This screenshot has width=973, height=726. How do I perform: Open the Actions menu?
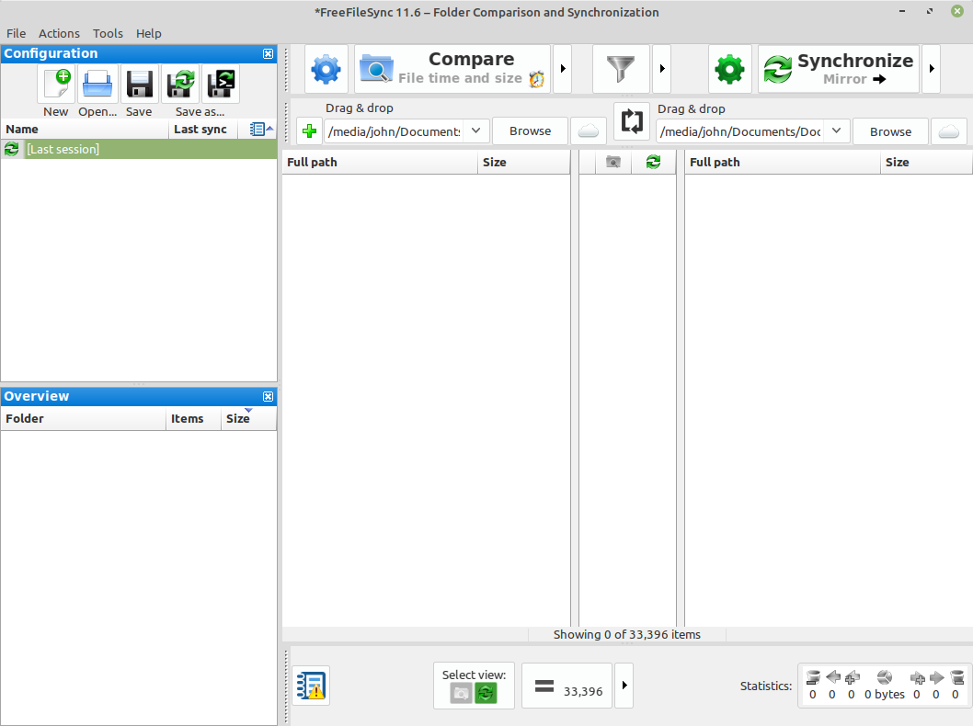[59, 33]
